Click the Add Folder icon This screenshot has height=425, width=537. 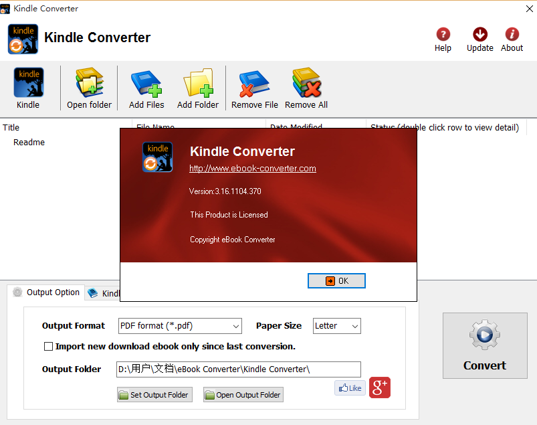coord(198,83)
